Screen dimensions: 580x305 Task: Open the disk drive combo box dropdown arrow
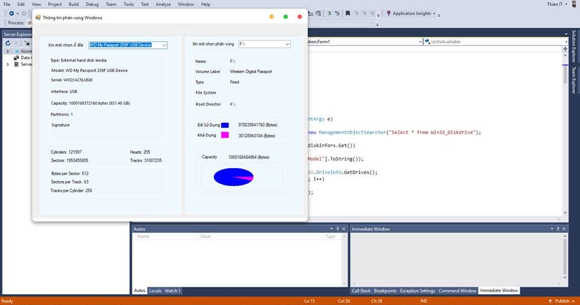coord(164,45)
